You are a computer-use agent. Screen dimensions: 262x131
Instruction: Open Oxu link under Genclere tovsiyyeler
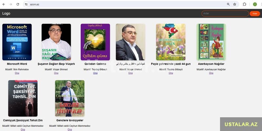tap(70, 129)
